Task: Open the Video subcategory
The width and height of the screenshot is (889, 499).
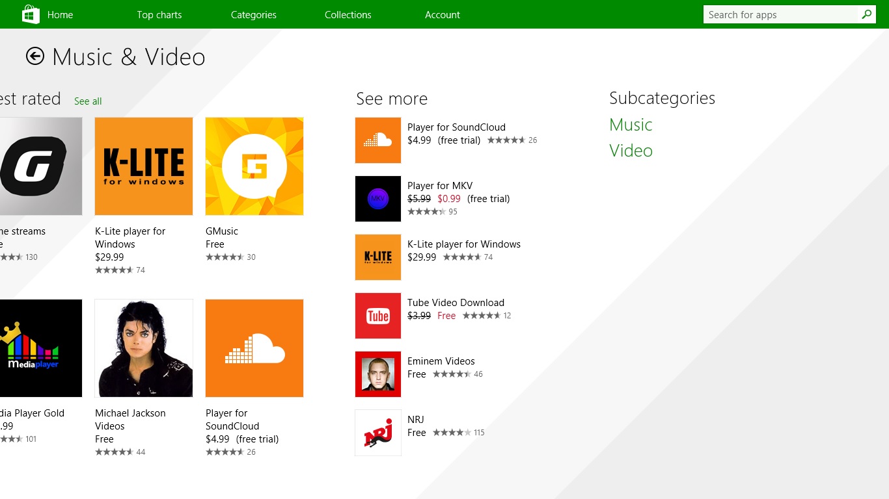Action: 631,151
